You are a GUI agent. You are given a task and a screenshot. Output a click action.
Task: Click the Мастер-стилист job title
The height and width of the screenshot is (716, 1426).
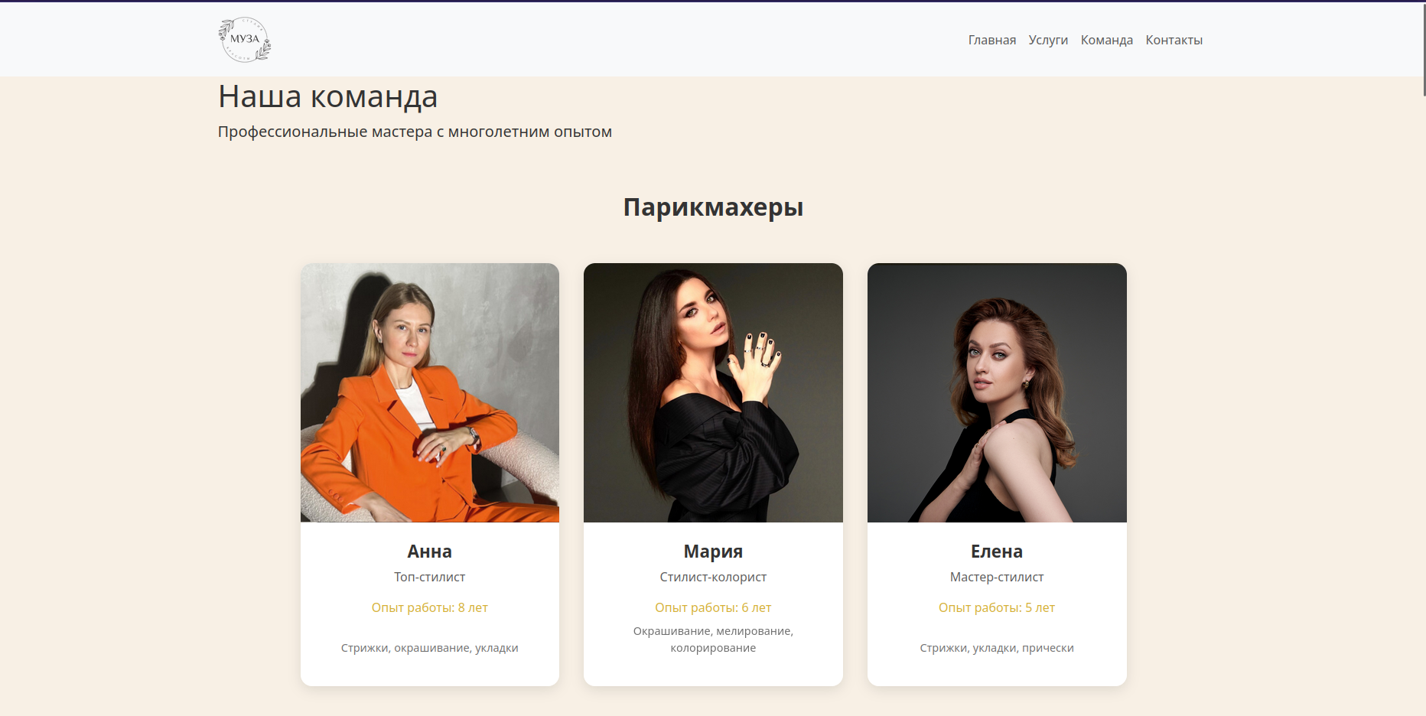click(x=997, y=577)
